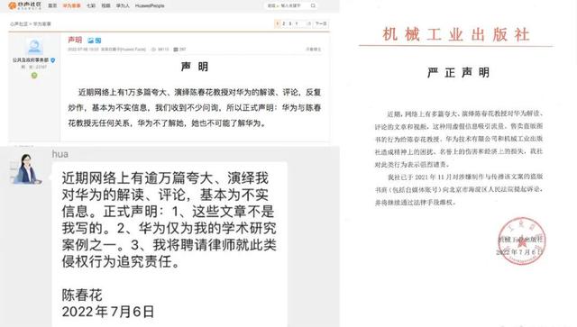Click the 下一页 next page button
This screenshot has height=327, width=577.
321,23
